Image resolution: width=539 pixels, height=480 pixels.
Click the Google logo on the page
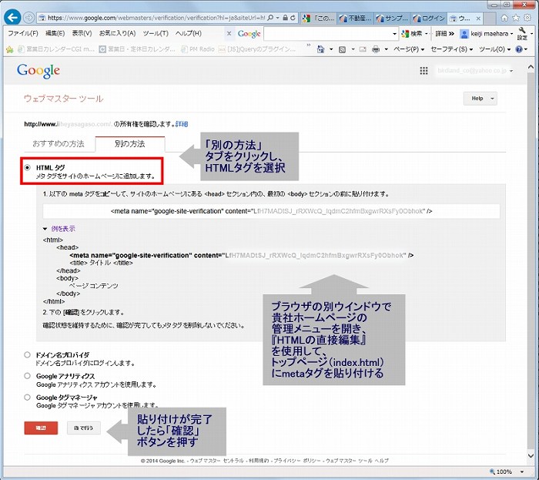click(38, 71)
